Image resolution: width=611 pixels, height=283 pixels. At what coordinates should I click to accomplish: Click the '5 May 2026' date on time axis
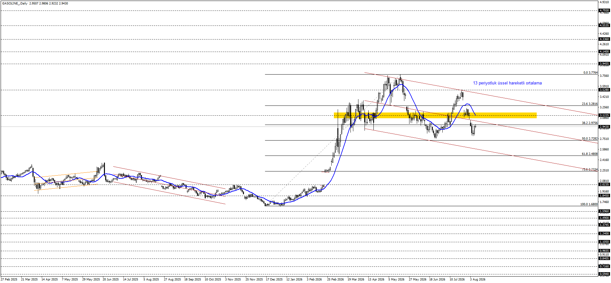click(396, 279)
